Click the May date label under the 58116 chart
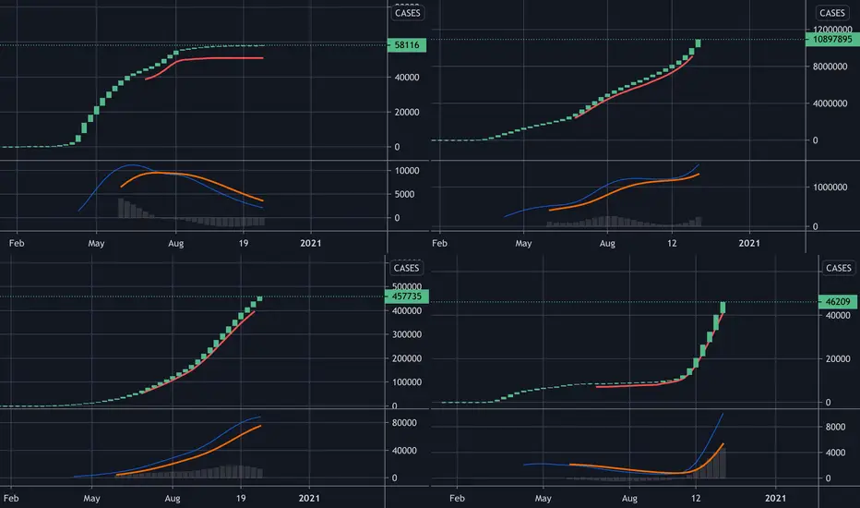 [96, 243]
